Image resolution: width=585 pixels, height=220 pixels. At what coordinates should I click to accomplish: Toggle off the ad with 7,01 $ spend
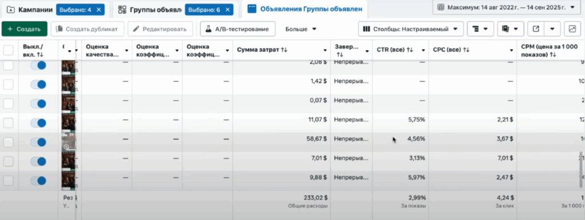point(38,161)
